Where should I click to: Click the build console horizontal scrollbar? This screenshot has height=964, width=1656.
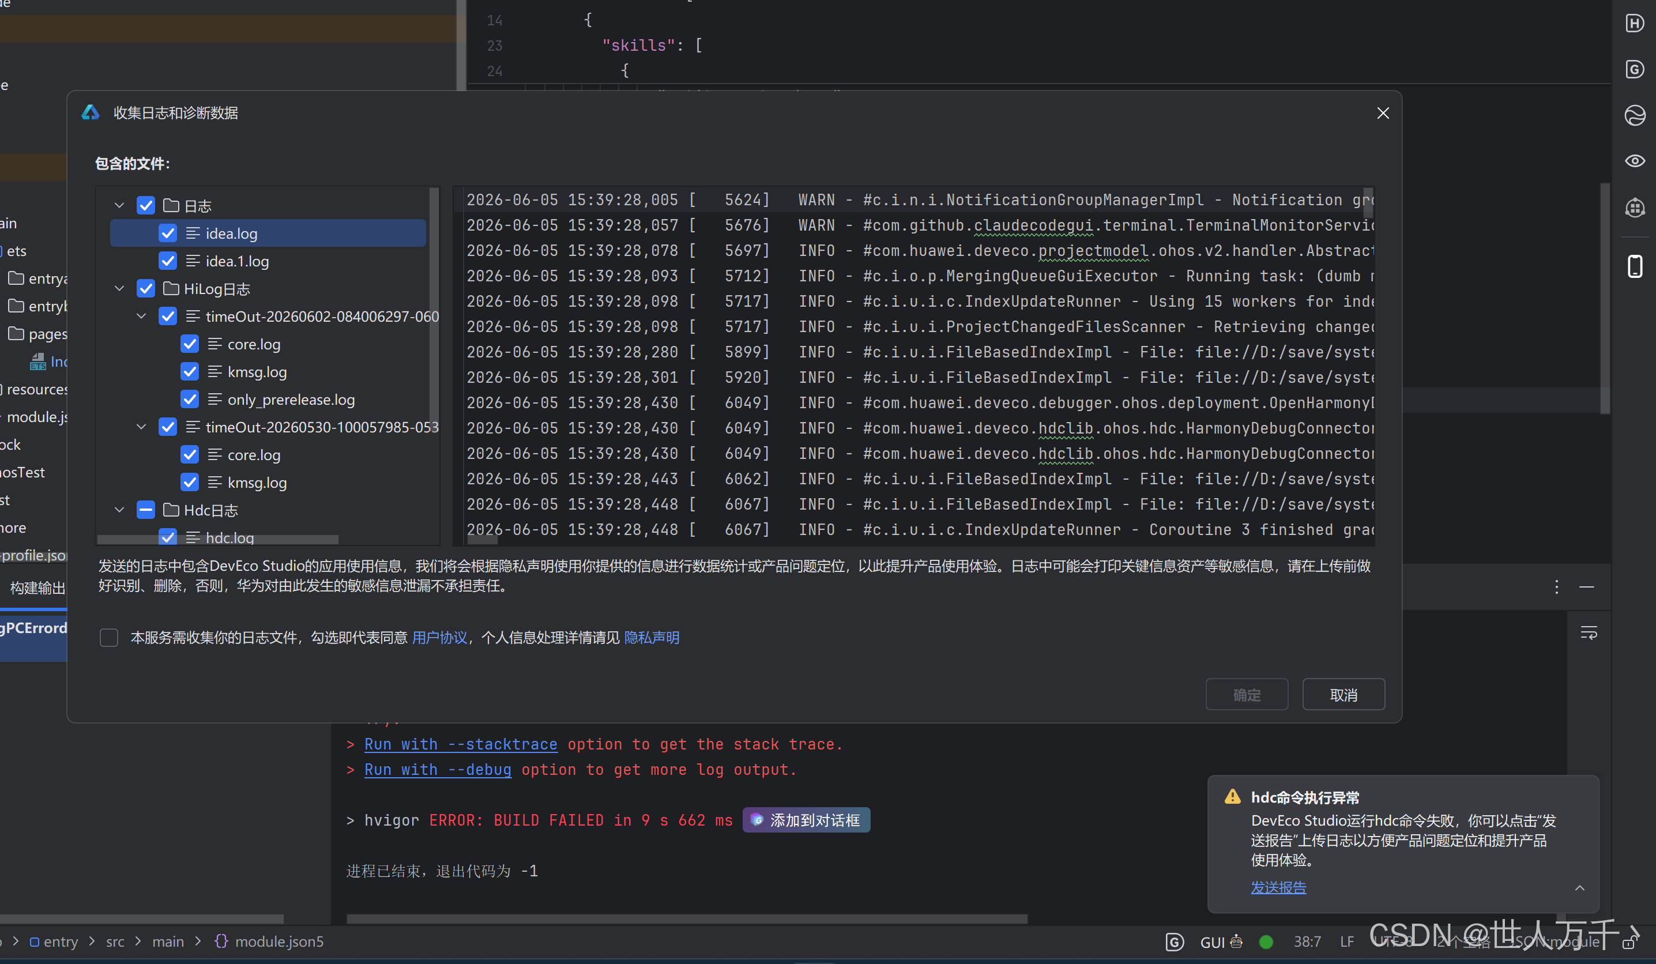[687, 918]
